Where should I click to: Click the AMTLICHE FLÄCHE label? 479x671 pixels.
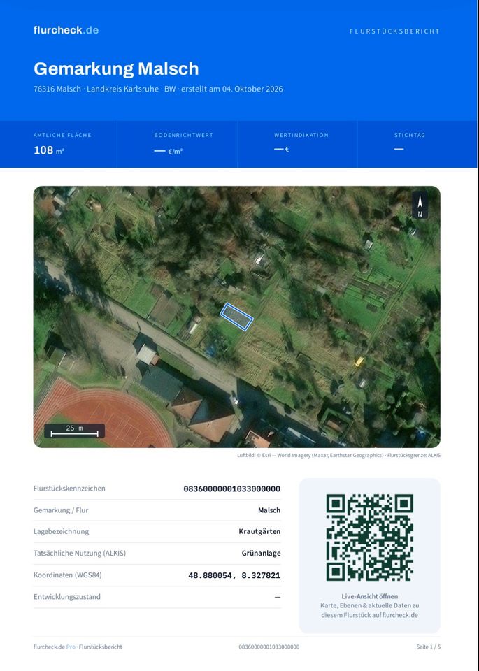click(x=62, y=135)
